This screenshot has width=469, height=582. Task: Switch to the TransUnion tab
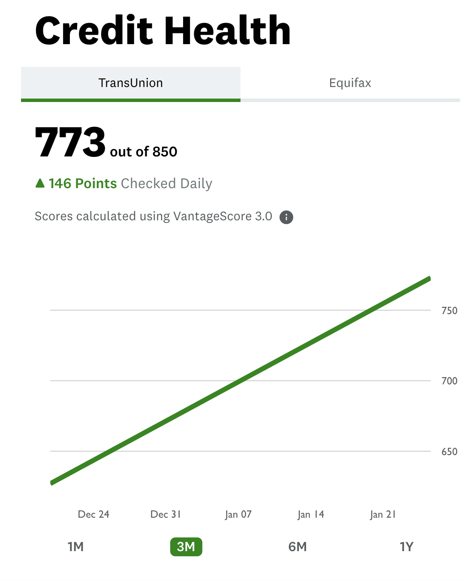(x=131, y=83)
